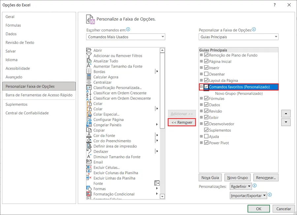
Task: Open the Comandos Mais Usados dropdown
Action: (126, 37)
